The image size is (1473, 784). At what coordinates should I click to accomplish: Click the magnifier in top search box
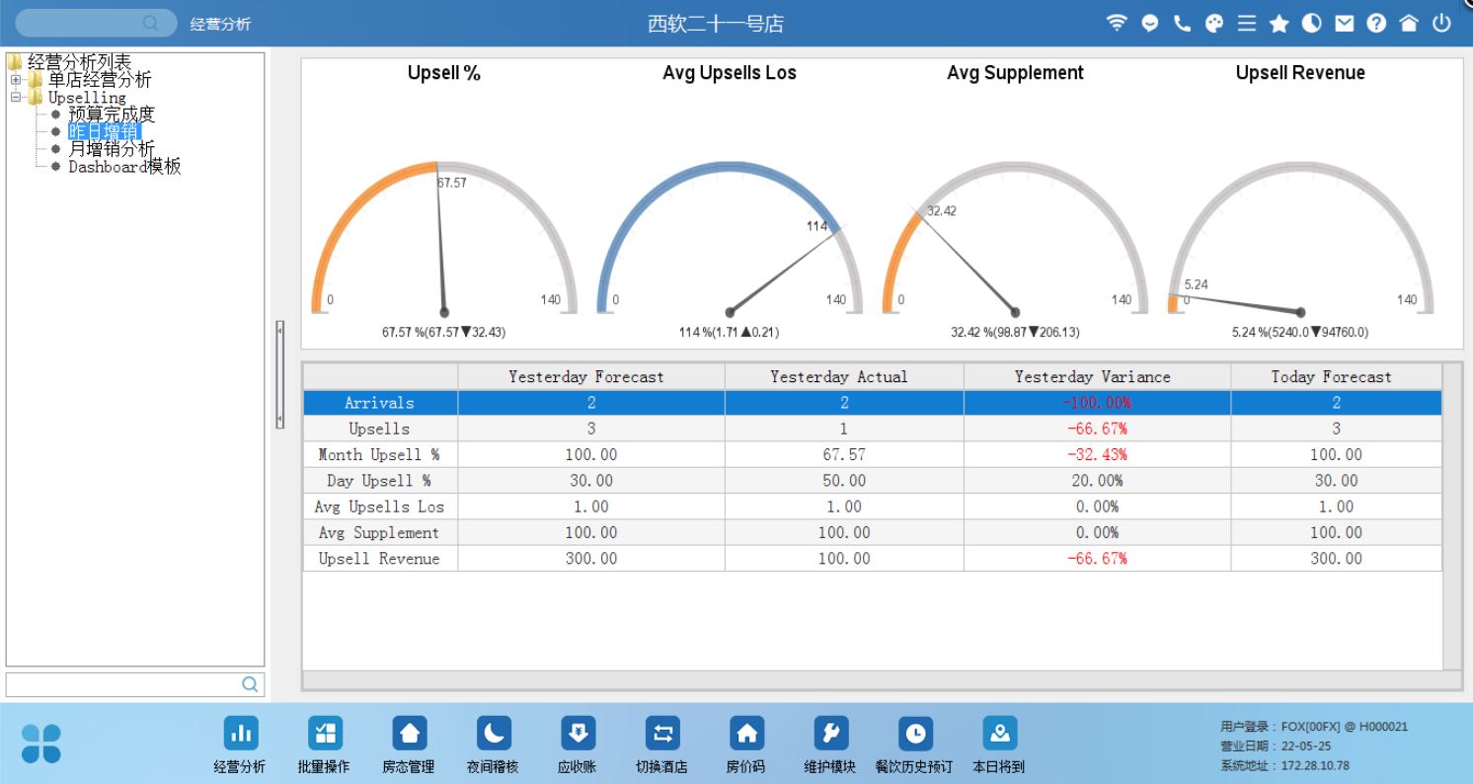[150, 23]
